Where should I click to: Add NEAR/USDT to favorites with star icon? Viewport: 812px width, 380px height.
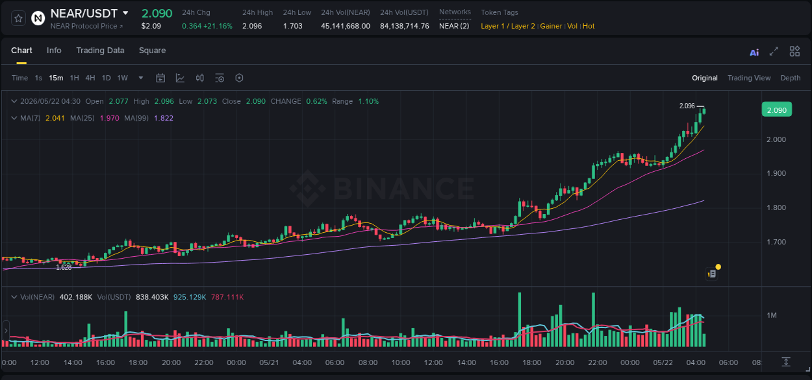19,18
